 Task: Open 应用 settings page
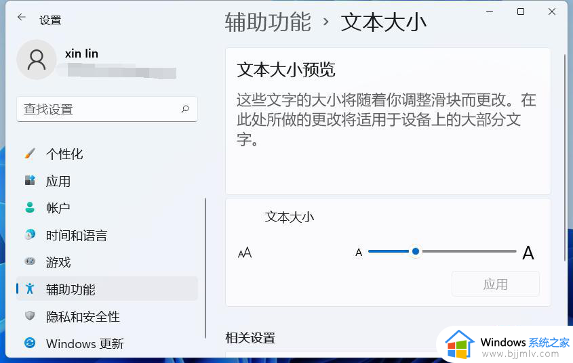(x=107, y=181)
